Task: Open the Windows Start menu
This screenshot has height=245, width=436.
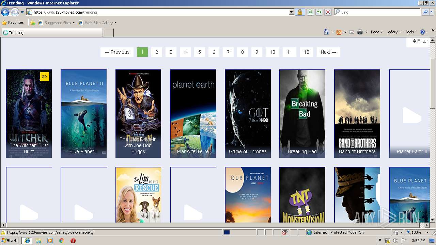Action: 10,241
